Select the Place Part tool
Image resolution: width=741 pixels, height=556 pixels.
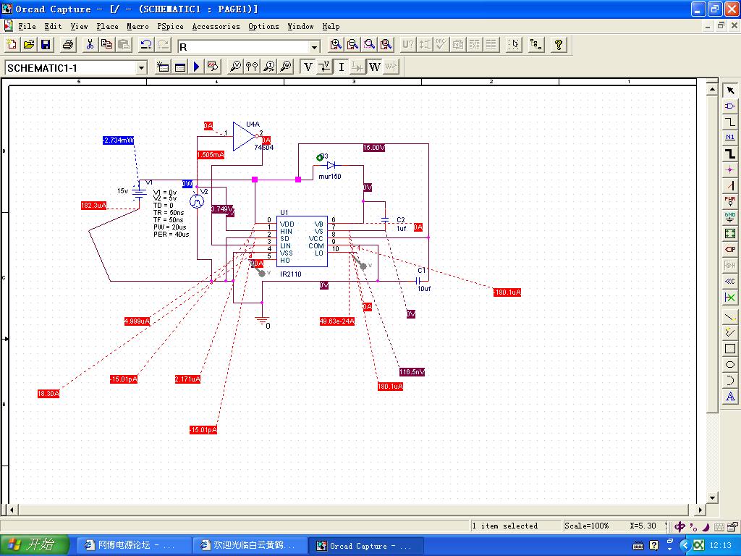(x=730, y=106)
